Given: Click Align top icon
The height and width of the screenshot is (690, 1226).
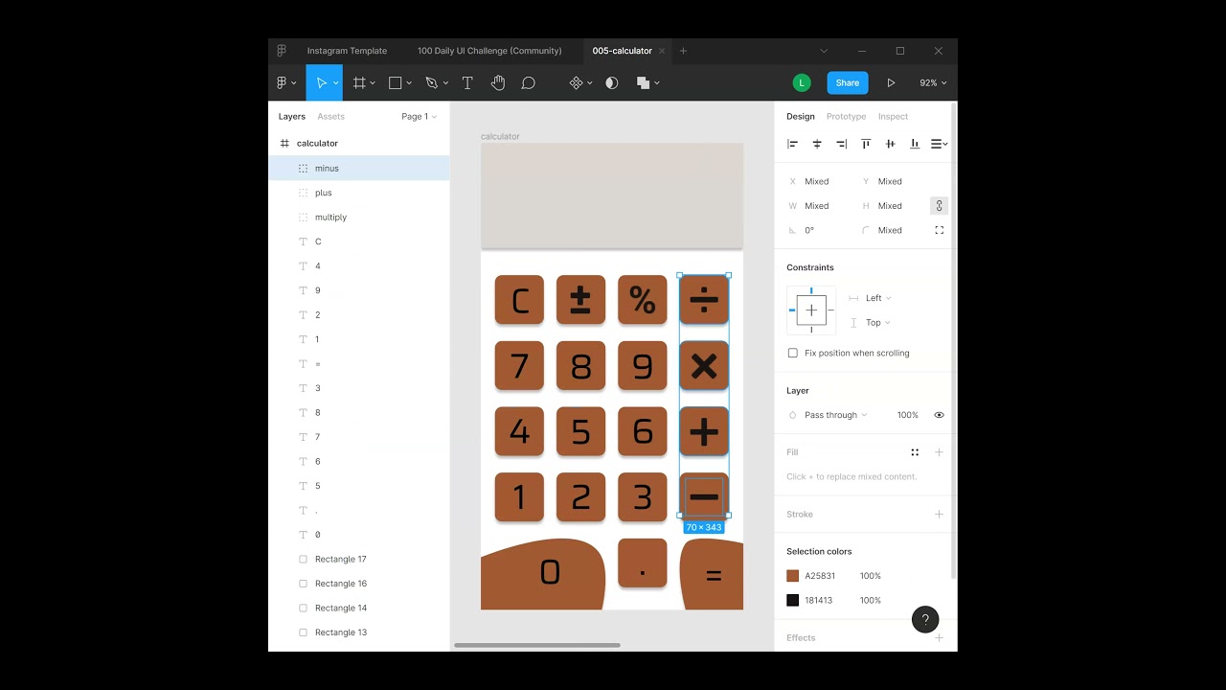Looking at the screenshot, I should [x=866, y=144].
